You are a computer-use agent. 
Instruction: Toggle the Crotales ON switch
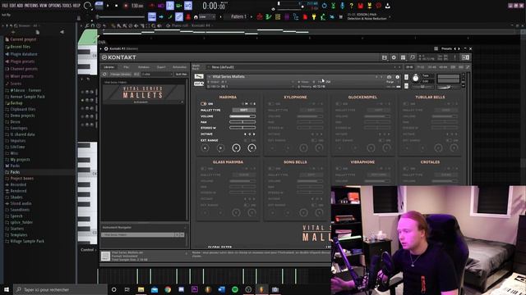[405, 169]
